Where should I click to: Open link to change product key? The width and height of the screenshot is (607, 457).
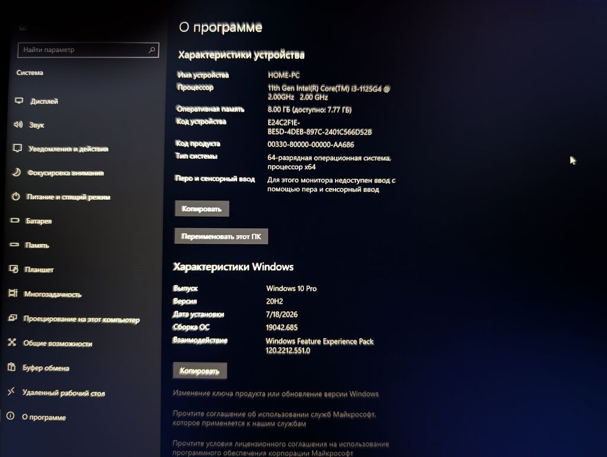(276, 394)
